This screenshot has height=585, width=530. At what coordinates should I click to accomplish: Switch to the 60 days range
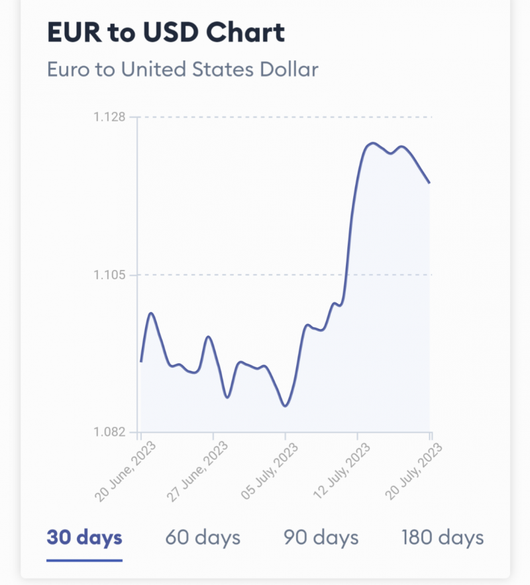[x=202, y=537]
